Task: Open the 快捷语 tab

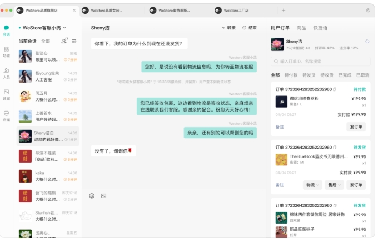Action: (320, 28)
